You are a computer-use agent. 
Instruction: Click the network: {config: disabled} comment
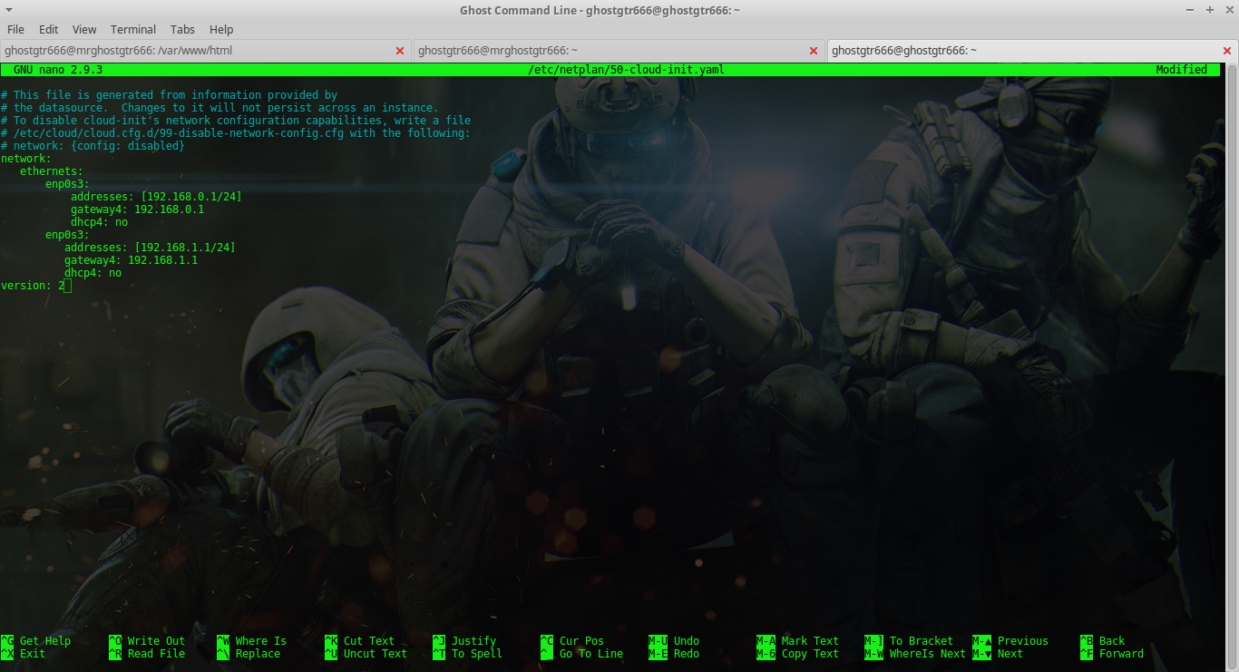tap(93, 145)
